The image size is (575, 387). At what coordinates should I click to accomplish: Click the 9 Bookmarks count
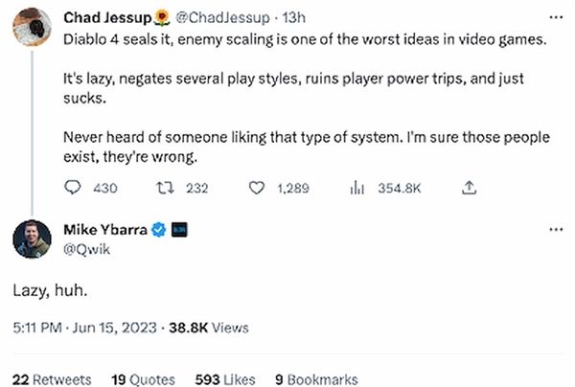pyautogui.click(x=316, y=379)
